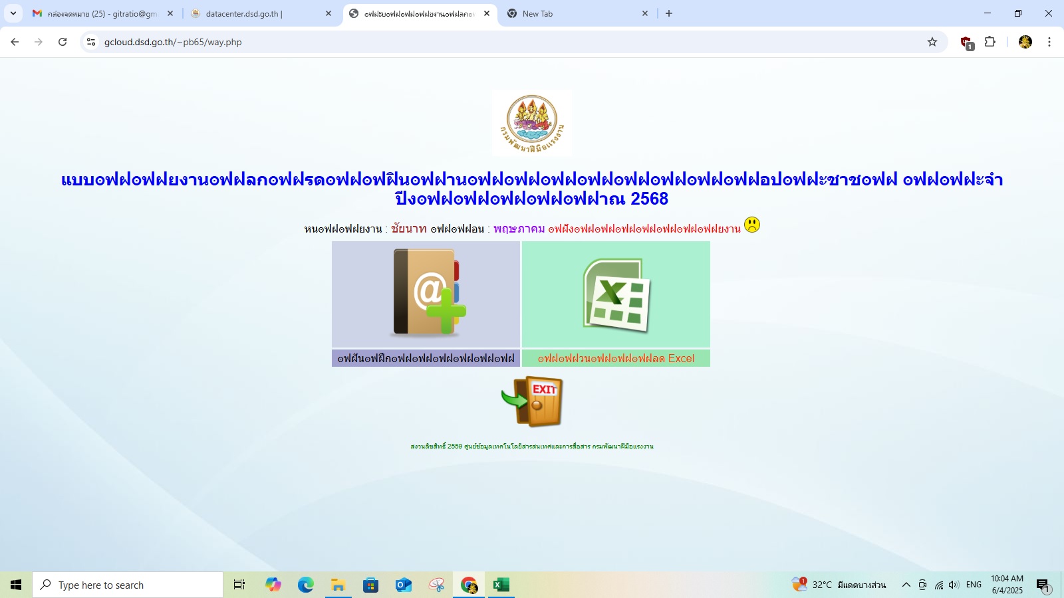The width and height of the screenshot is (1064, 598).
Task: Go back to previous page
Action: click(x=15, y=42)
